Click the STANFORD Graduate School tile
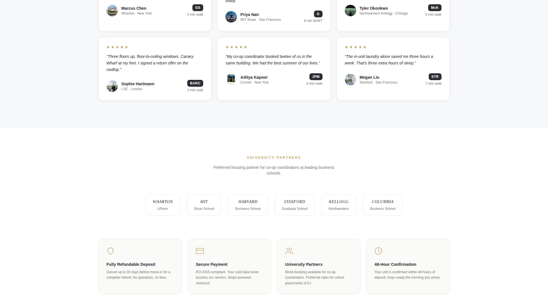 pyautogui.click(x=294, y=205)
